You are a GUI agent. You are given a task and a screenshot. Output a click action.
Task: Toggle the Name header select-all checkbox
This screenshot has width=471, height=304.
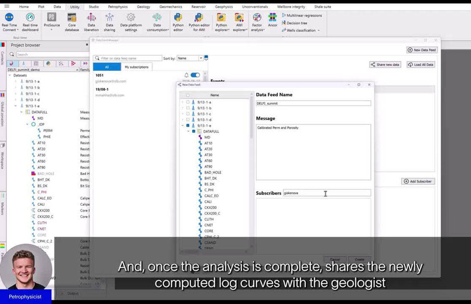coord(188,95)
